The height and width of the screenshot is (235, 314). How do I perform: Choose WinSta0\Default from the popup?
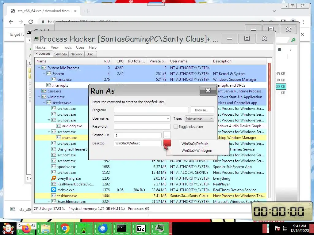(x=195, y=144)
